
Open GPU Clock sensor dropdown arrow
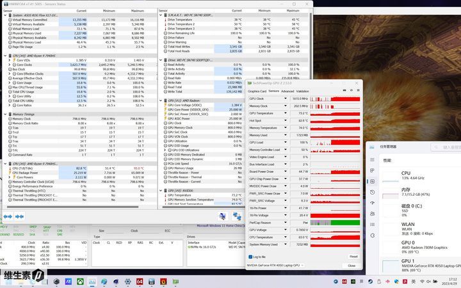pyautogui.click(x=285, y=99)
